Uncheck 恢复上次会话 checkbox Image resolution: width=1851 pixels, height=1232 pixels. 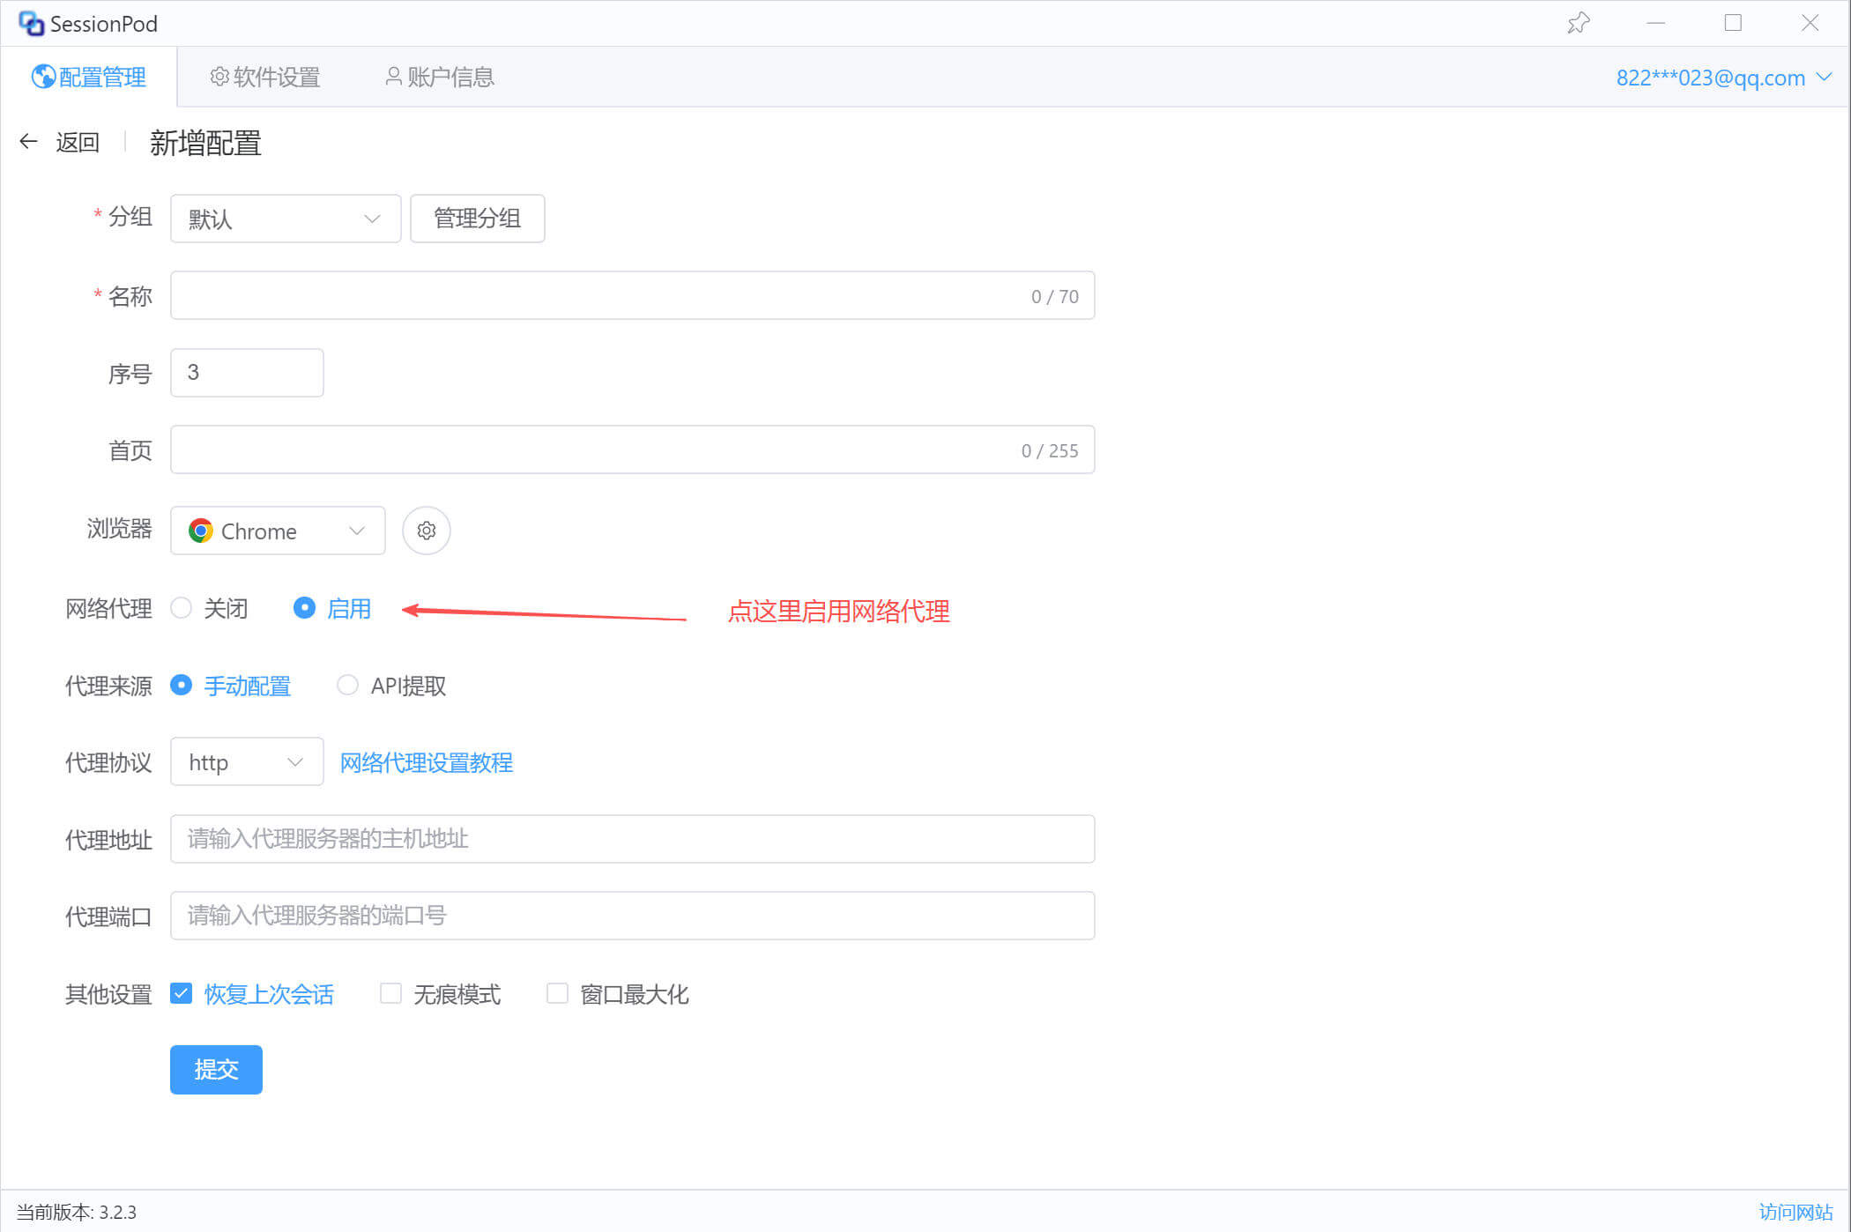tap(182, 994)
